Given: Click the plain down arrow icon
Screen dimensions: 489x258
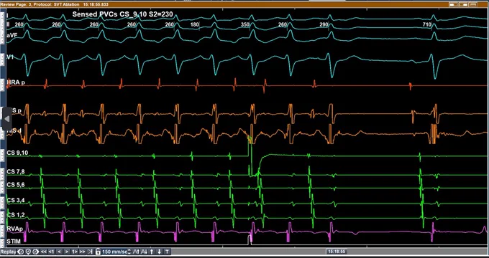Looking at the screenshot, I should pos(160,252).
